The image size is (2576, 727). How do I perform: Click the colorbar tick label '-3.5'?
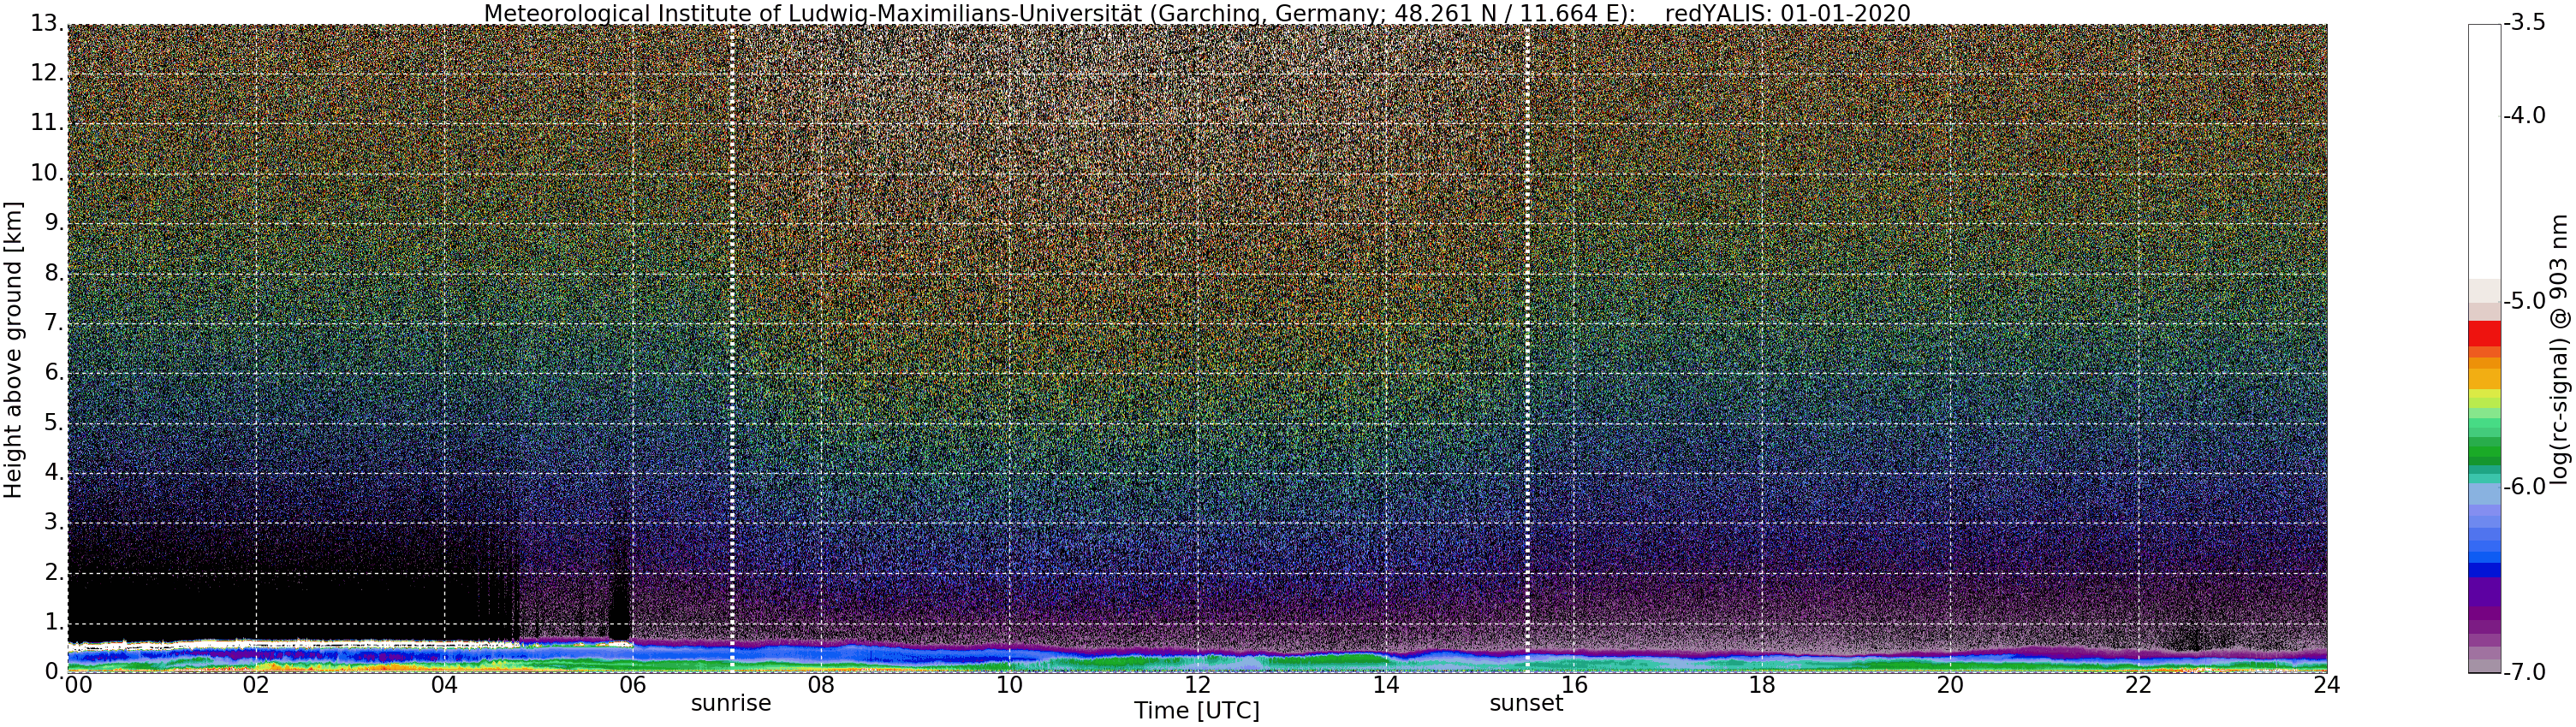(2524, 24)
